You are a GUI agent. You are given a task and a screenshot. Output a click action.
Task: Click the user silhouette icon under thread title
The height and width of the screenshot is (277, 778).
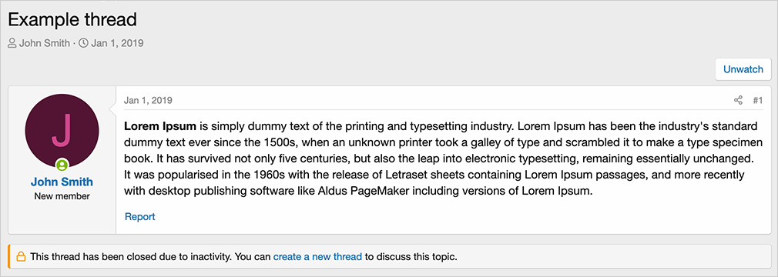12,43
